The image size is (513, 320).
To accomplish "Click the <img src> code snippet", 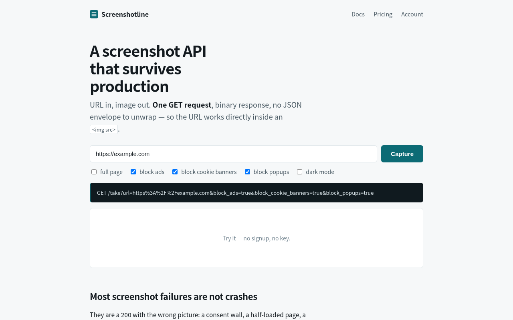I will tap(104, 130).
